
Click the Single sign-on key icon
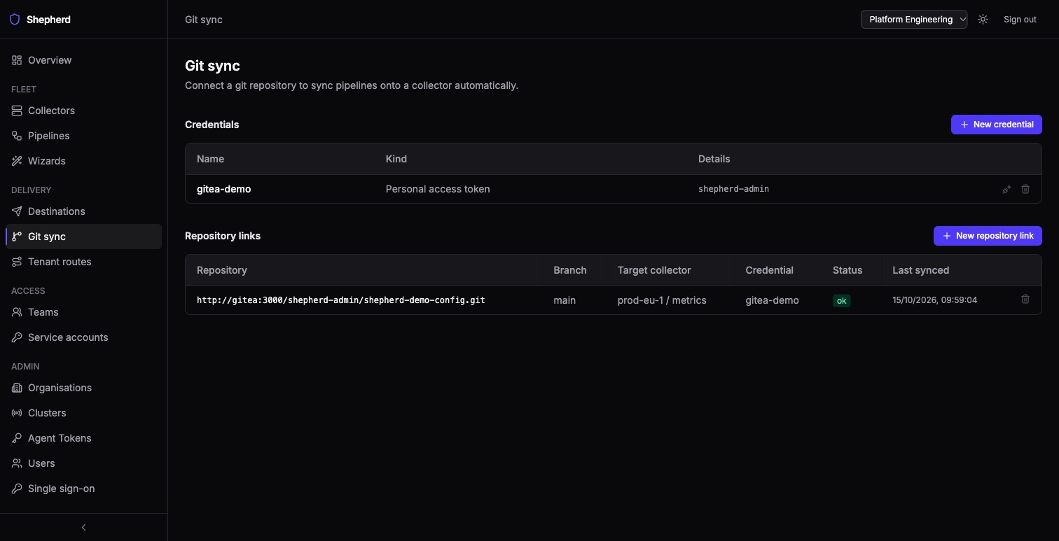click(17, 489)
